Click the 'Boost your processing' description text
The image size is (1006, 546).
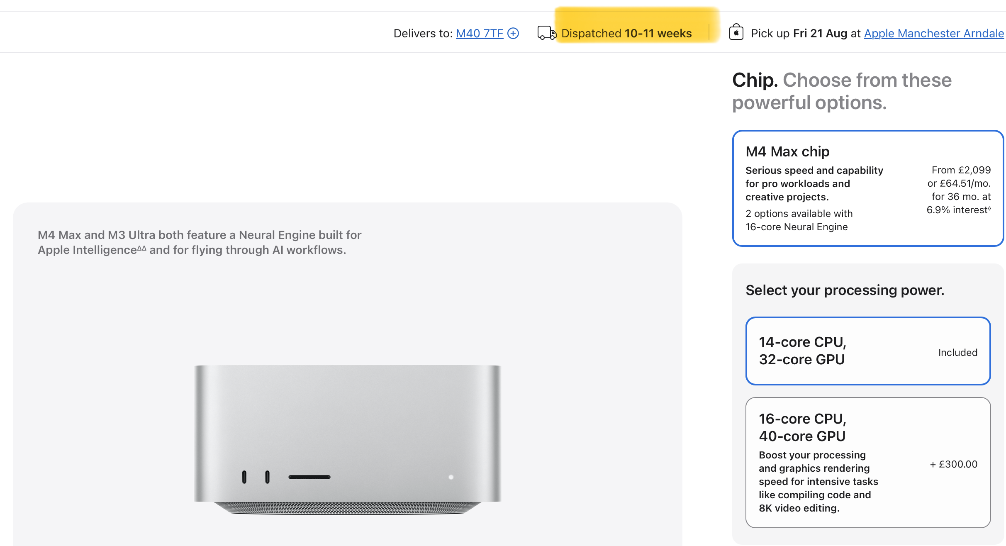[x=818, y=482]
